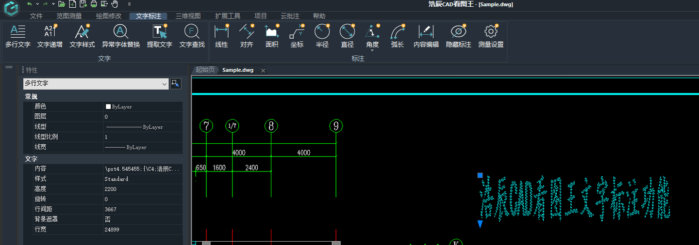Open the 帮助 tab
The height and width of the screenshot is (245, 699).
pos(319,16)
